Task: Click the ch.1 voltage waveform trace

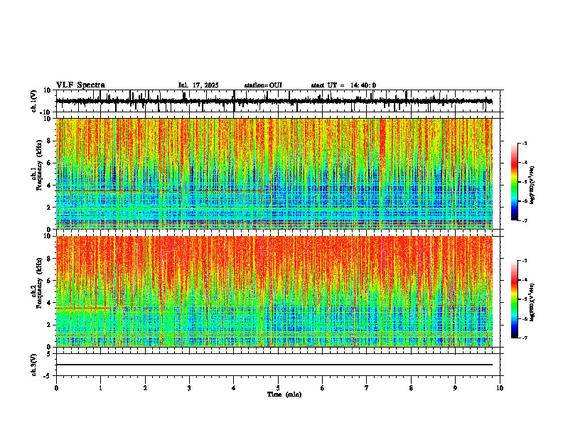Action: click(274, 101)
